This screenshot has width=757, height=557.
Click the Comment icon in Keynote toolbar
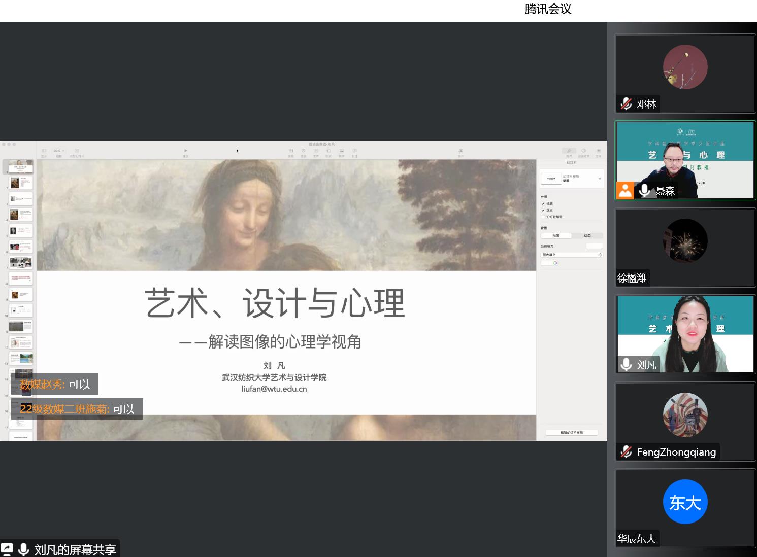tap(354, 151)
